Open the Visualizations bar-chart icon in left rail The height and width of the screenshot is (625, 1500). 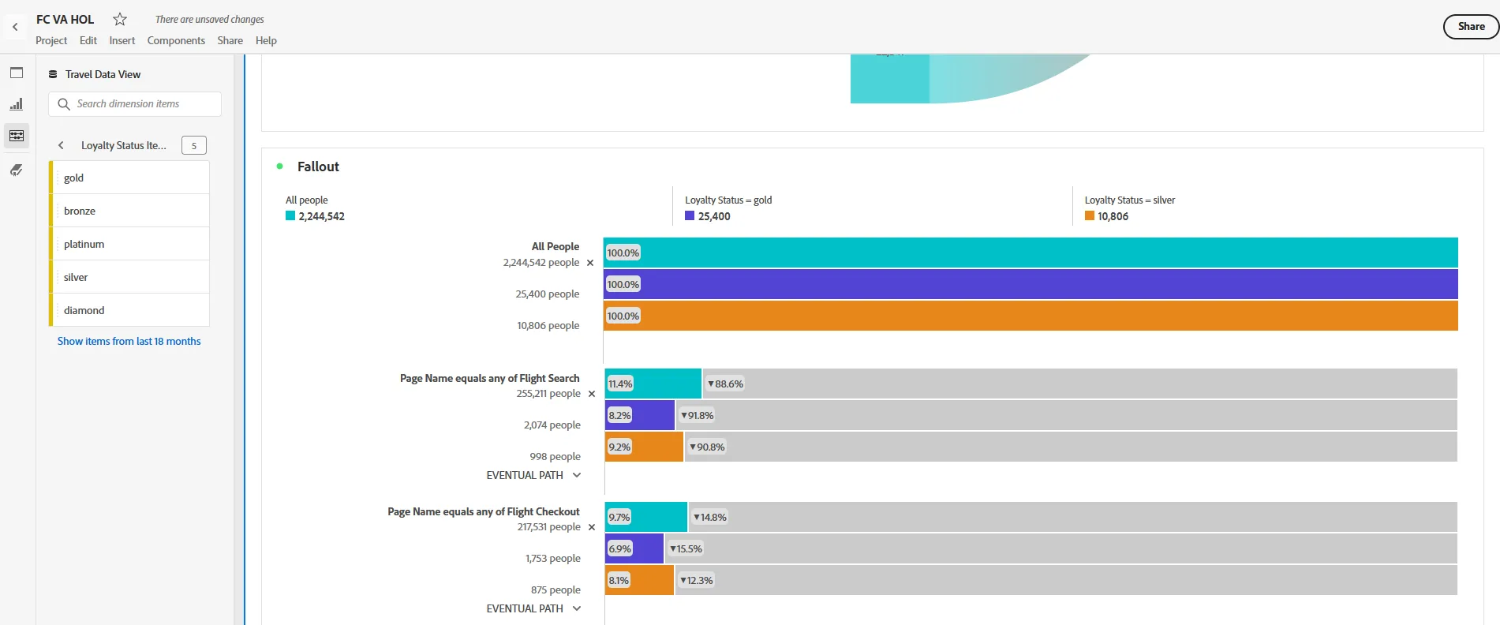coord(17,104)
